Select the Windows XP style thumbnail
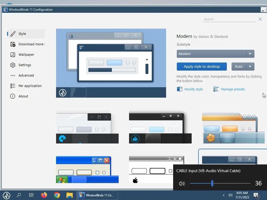This screenshot has height=200, width=267. coord(87,170)
